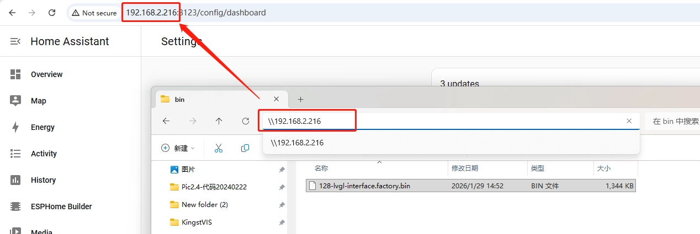This screenshot has height=234, width=700.
Task: Open ESPHome Builder from sidebar
Action: coord(61,206)
